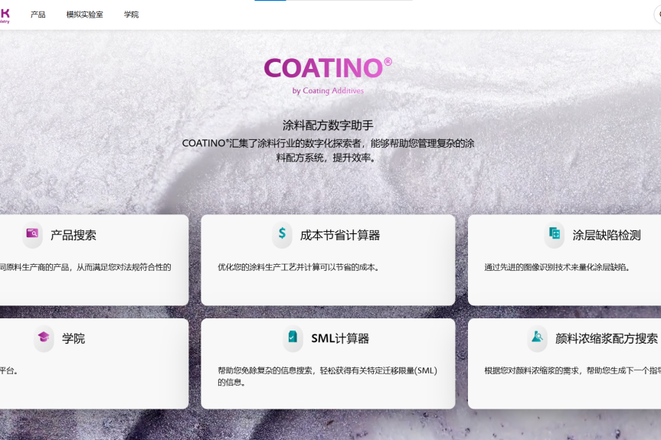Image resolution: width=661 pixels, height=440 pixels.
Task: Open the 模拟实验室 menu item
Action: tap(85, 15)
